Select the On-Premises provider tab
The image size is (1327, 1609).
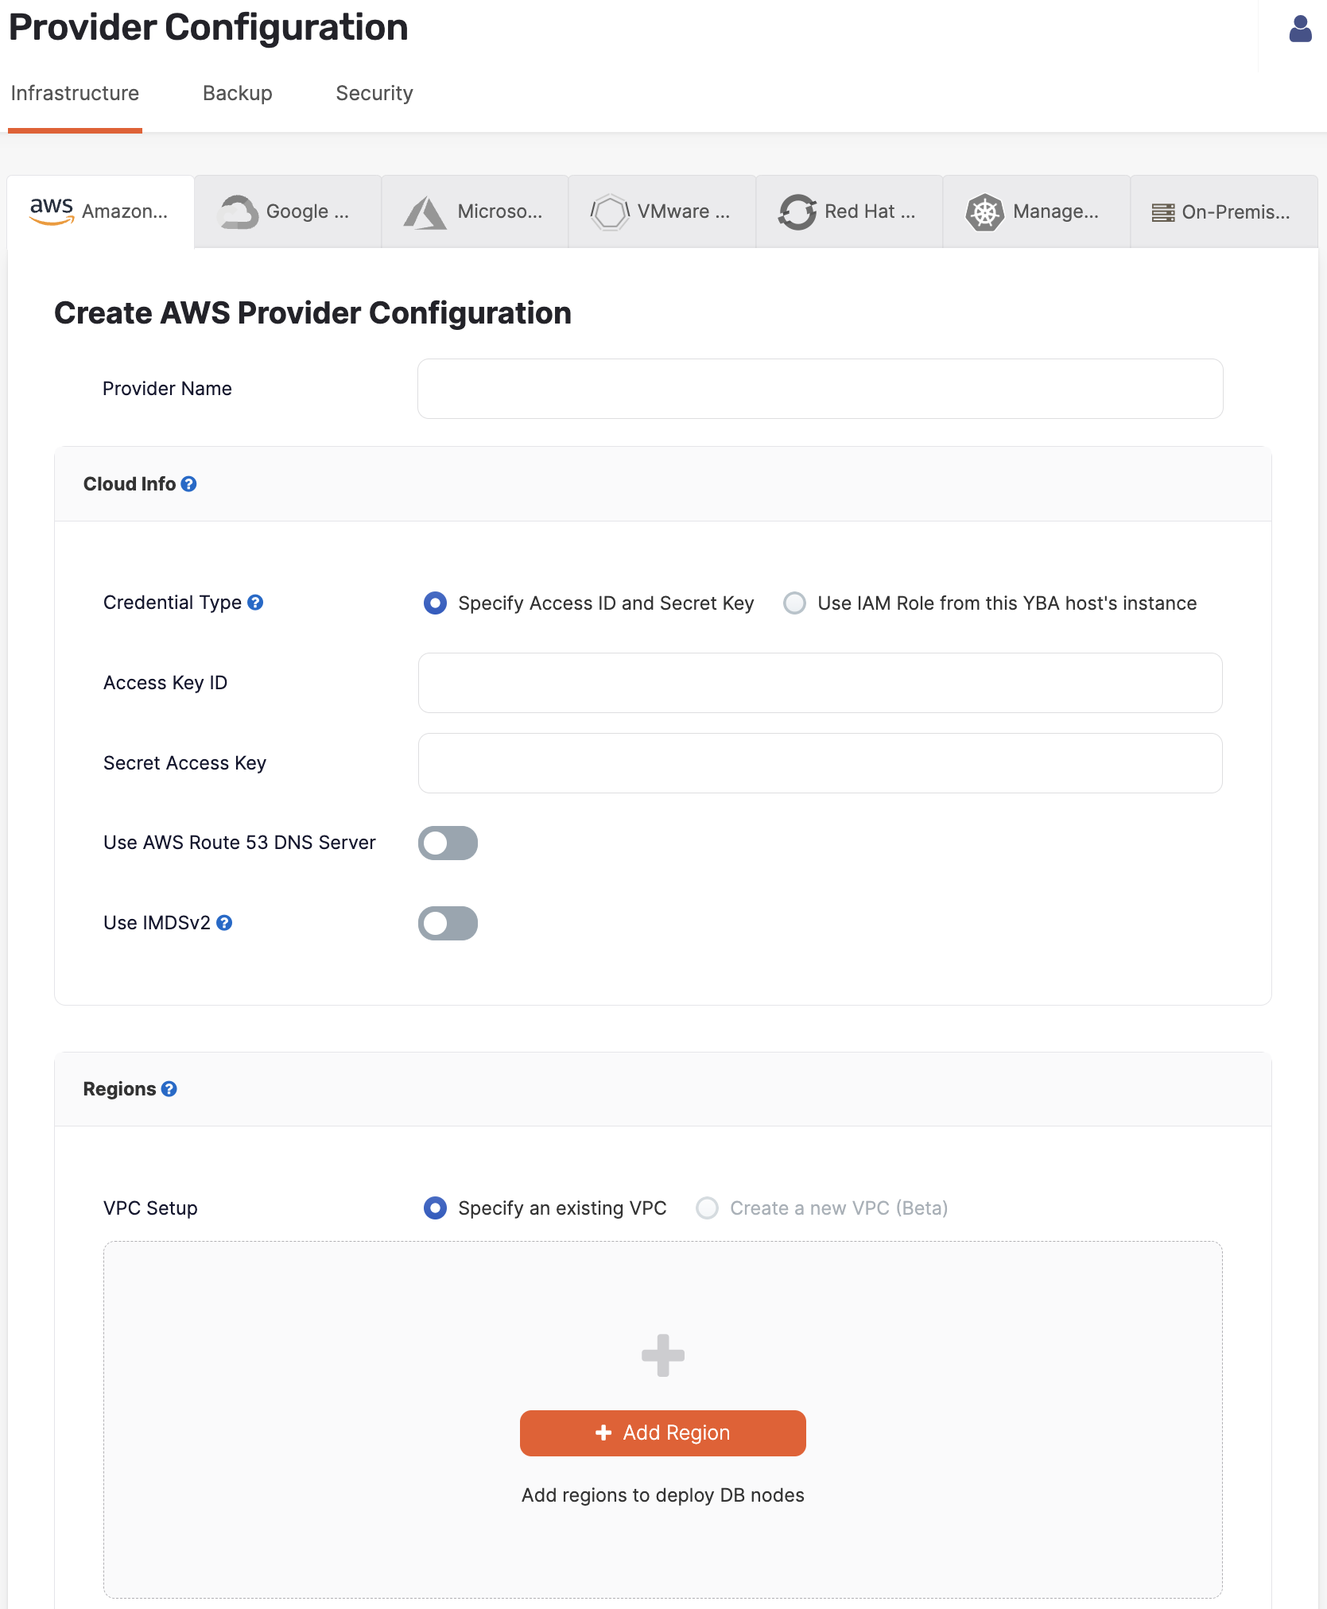(x=1222, y=211)
